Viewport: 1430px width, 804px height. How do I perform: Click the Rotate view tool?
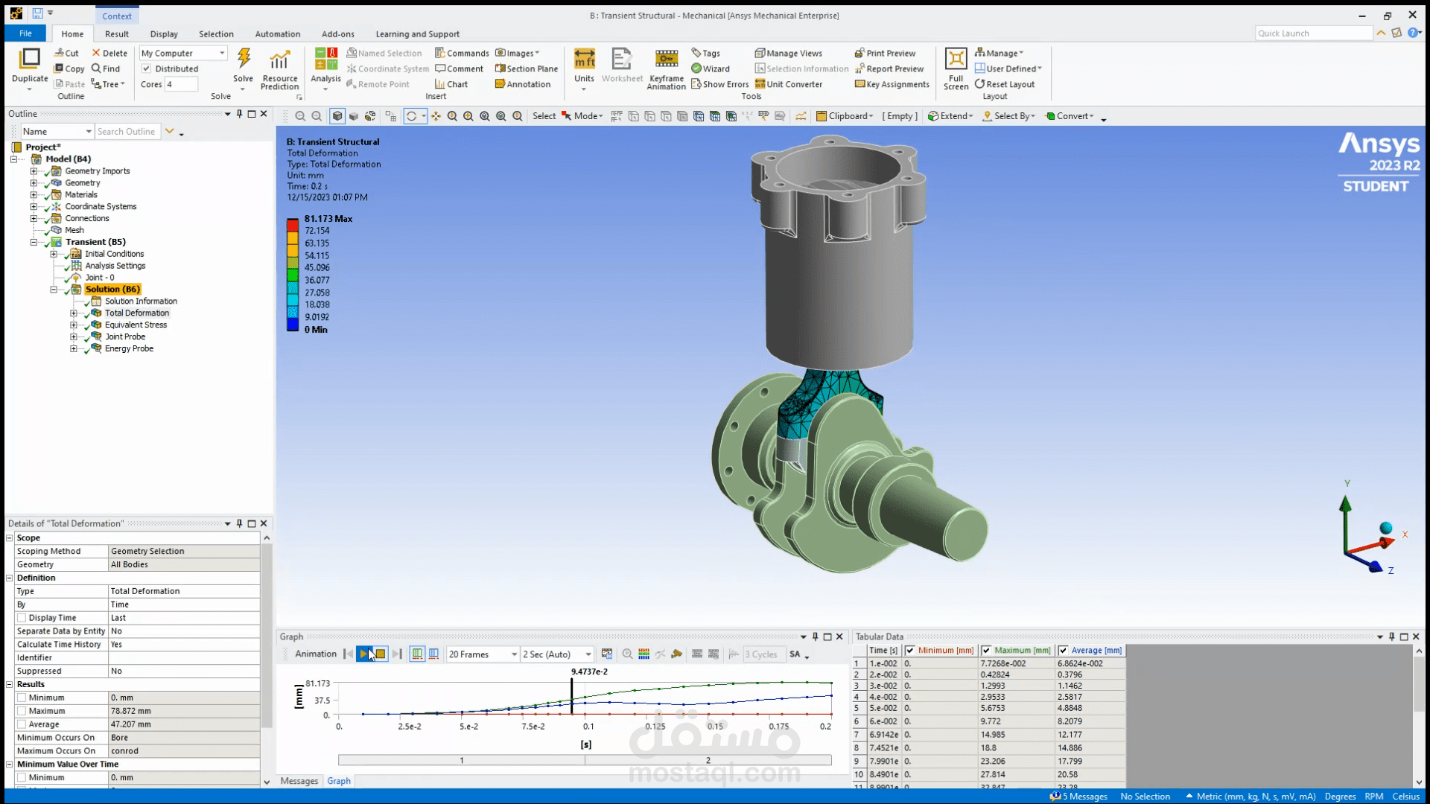tap(411, 116)
